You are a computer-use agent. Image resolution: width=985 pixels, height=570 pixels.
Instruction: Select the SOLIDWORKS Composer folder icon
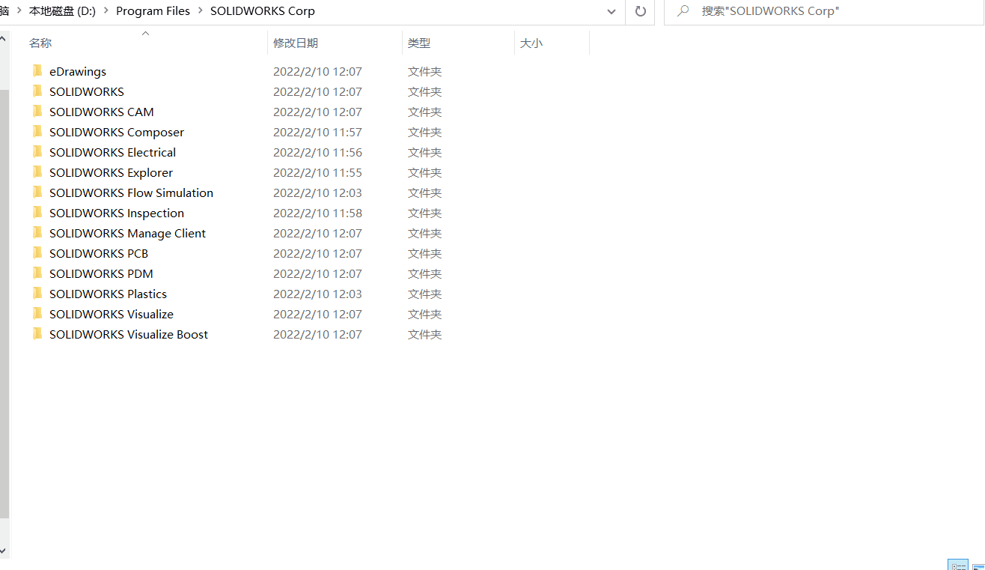pos(37,132)
